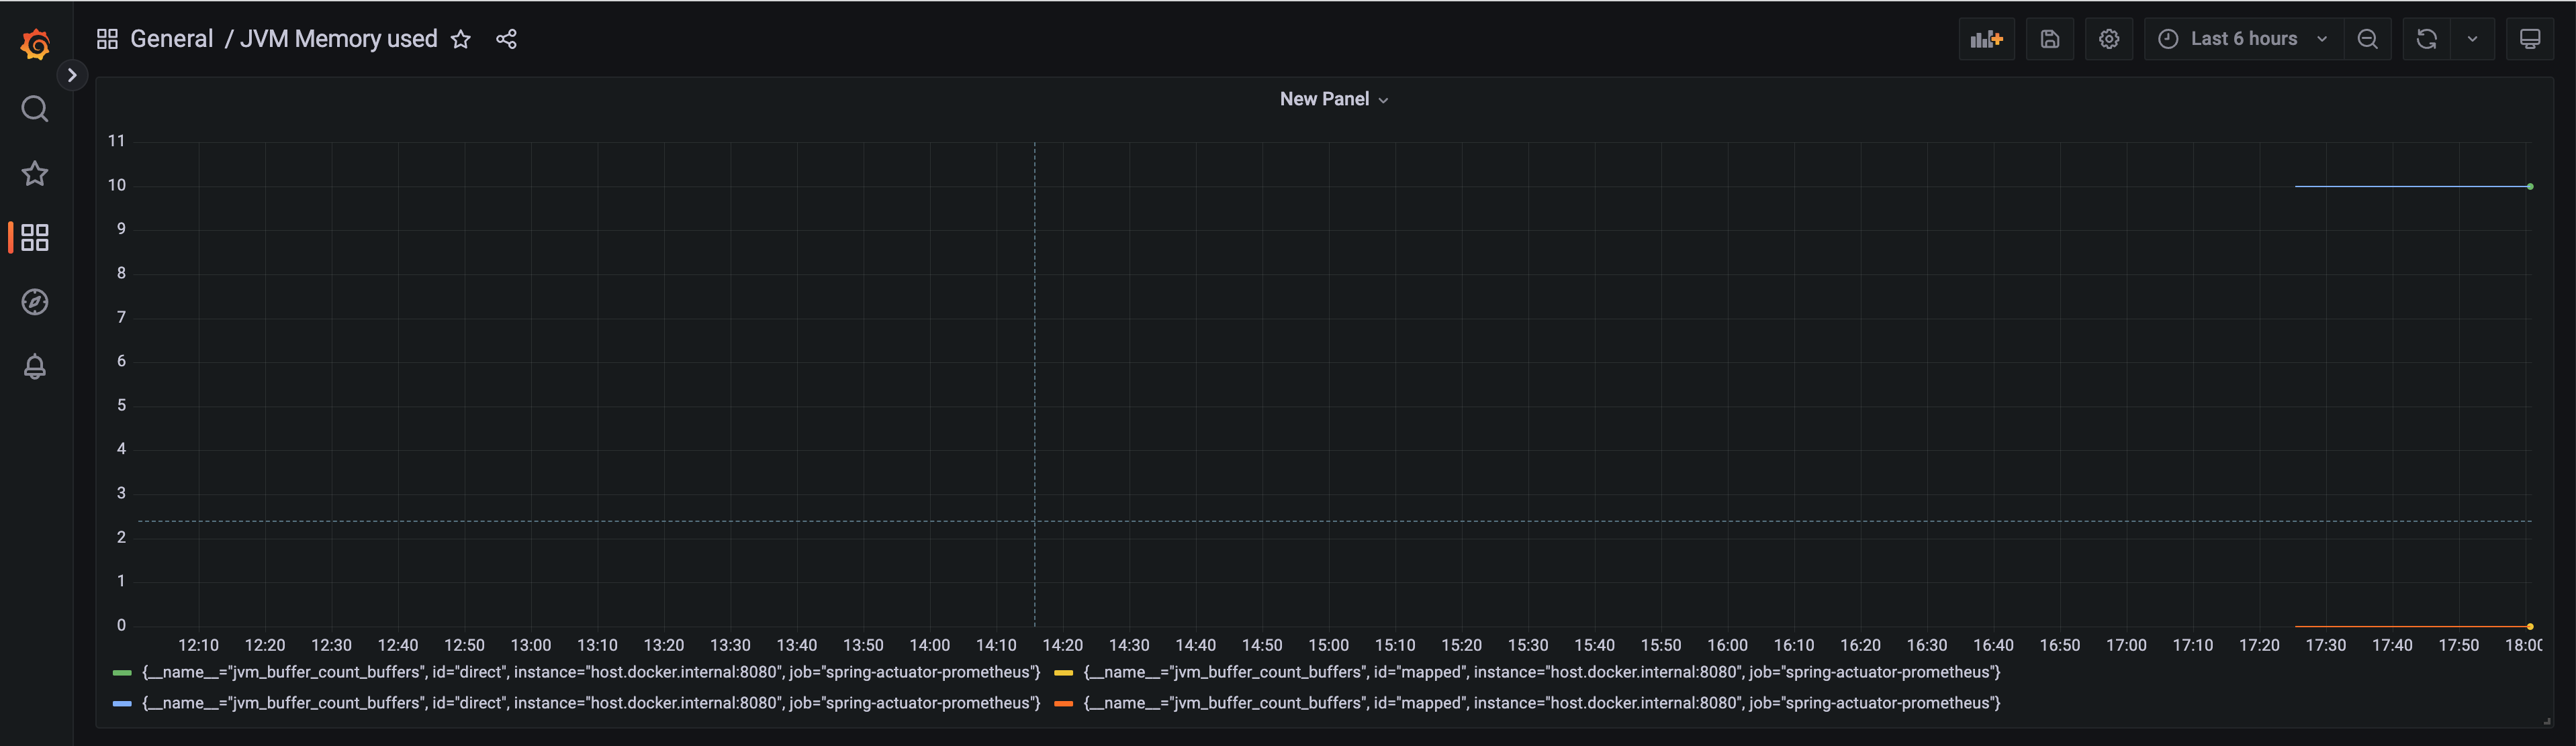Screen dimensions: 2576x746
Task: Click the yellow legend color swatch
Action: click(1064, 673)
